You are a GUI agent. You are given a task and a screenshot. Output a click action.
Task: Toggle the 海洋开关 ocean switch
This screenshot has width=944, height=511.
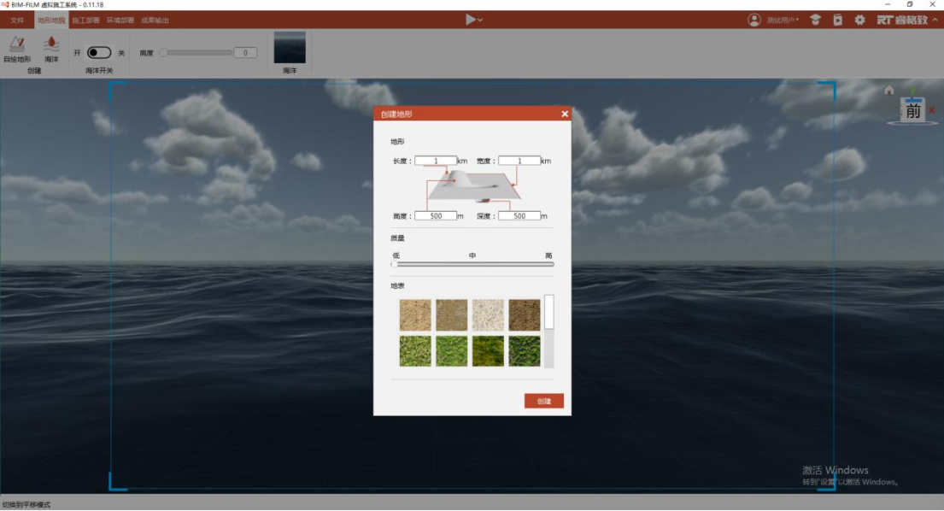(99, 53)
